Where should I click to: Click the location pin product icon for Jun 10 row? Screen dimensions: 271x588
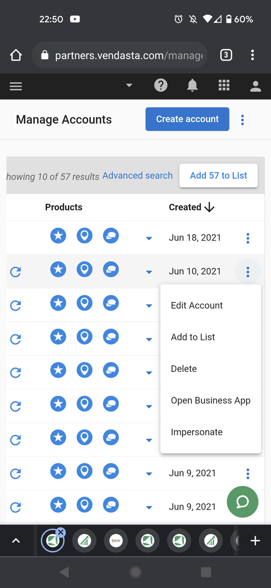click(x=84, y=269)
